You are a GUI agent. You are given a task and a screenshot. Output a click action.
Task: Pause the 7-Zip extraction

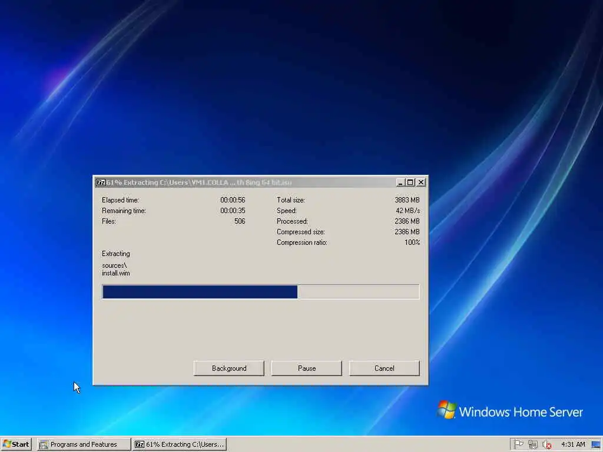[306, 368]
